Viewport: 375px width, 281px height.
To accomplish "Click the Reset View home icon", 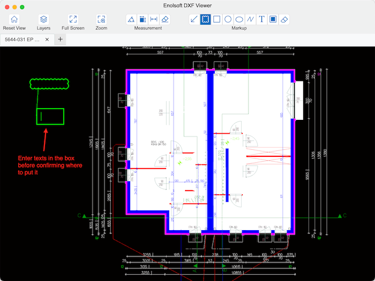I will pyautogui.click(x=14, y=19).
